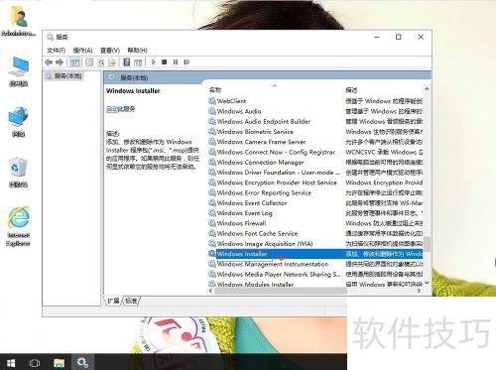
Task: Switch to the 扩展 tab
Action: pos(113,301)
